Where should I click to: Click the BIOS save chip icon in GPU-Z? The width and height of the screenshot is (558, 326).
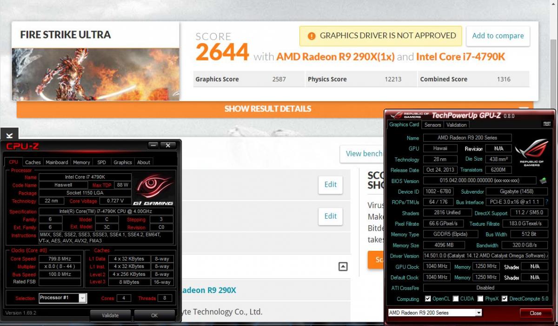coord(543,181)
